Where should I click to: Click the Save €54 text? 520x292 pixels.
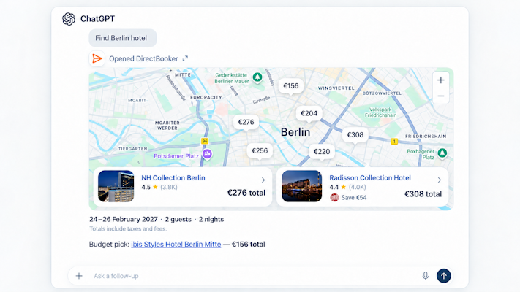coord(354,198)
